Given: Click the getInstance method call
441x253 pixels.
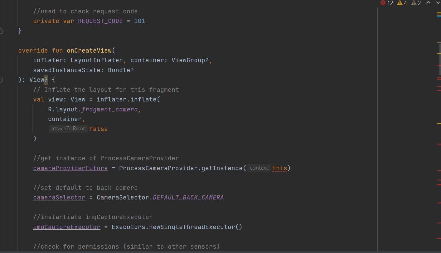Looking at the screenshot, I should [222, 168].
